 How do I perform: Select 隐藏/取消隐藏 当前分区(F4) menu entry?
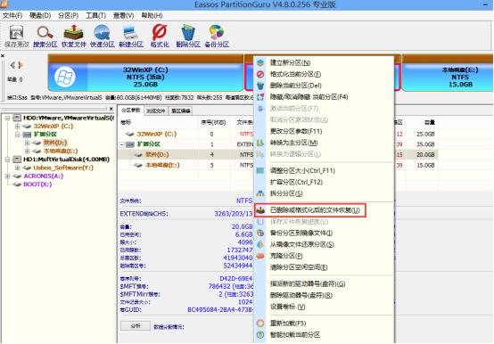tap(324, 96)
